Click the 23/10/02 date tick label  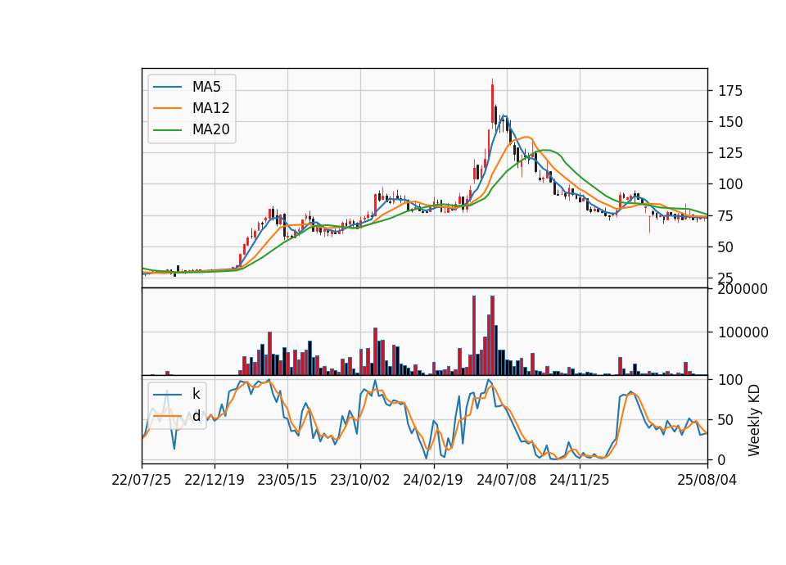click(x=360, y=481)
